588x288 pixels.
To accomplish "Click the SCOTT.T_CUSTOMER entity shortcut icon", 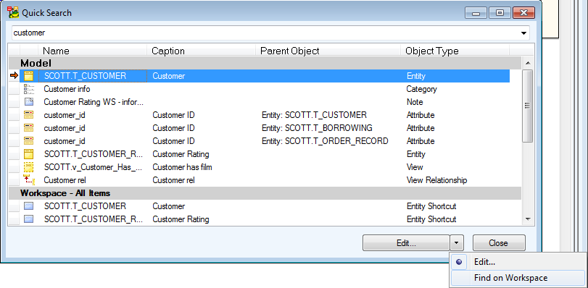I will coord(28,206).
